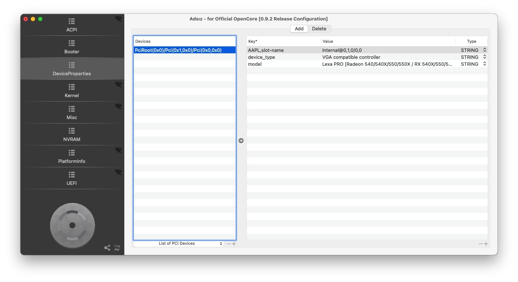Open the NVRAM section

tap(72, 134)
